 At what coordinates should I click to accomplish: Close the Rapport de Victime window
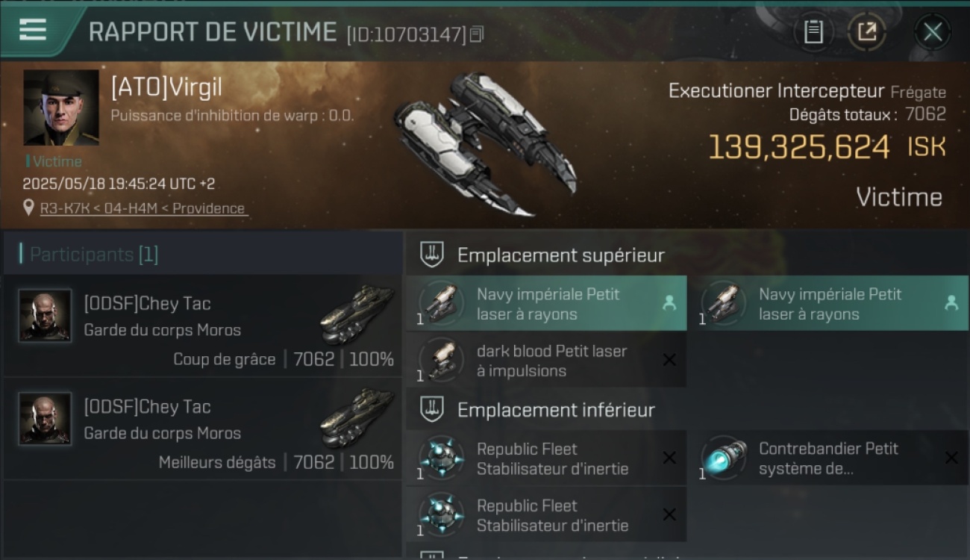[933, 32]
